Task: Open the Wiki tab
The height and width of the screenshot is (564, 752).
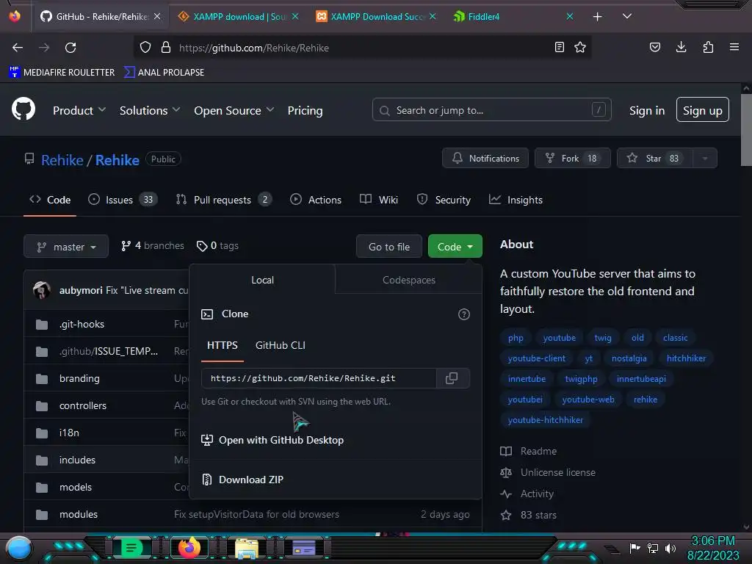Action: pos(379,200)
